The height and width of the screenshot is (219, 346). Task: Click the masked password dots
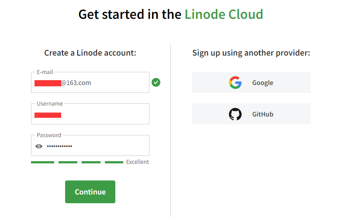tap(59, 146)
